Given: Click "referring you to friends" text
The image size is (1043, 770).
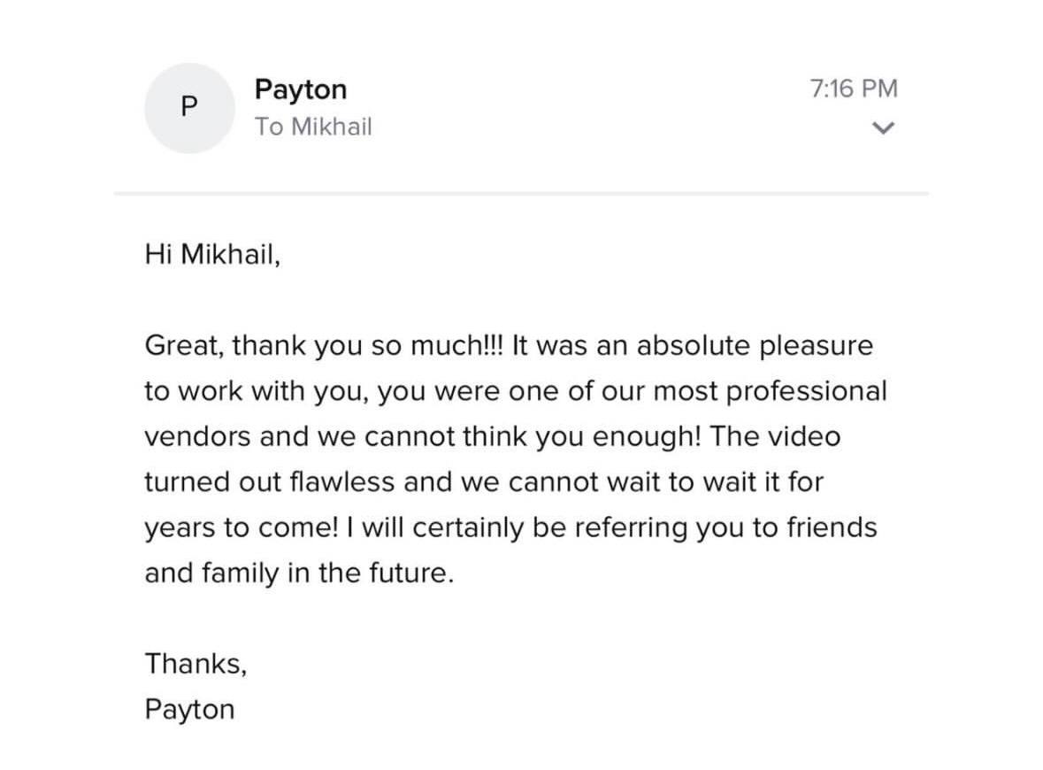Looking at the screenshot, I should (725, 527).
